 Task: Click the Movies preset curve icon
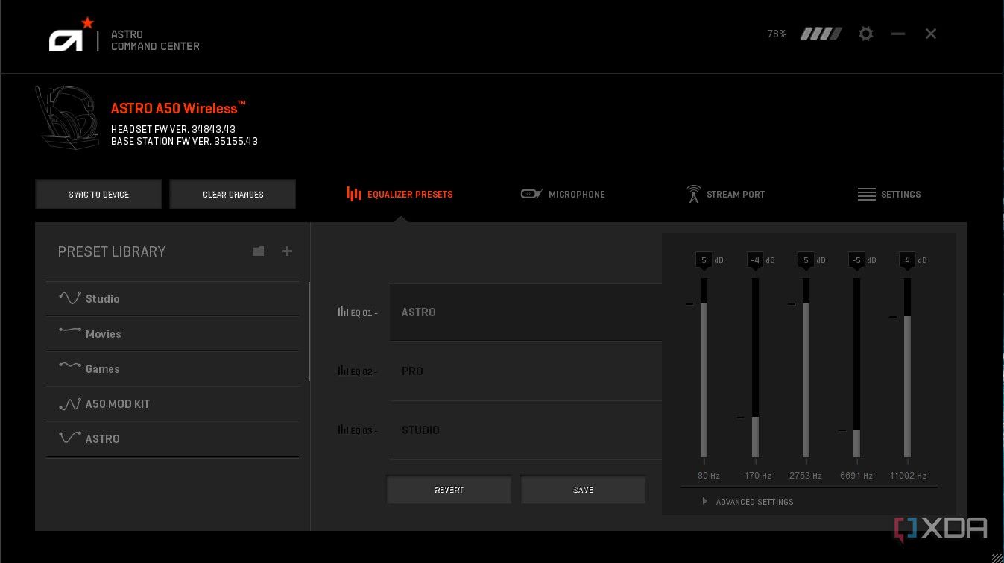click(70, 330)
